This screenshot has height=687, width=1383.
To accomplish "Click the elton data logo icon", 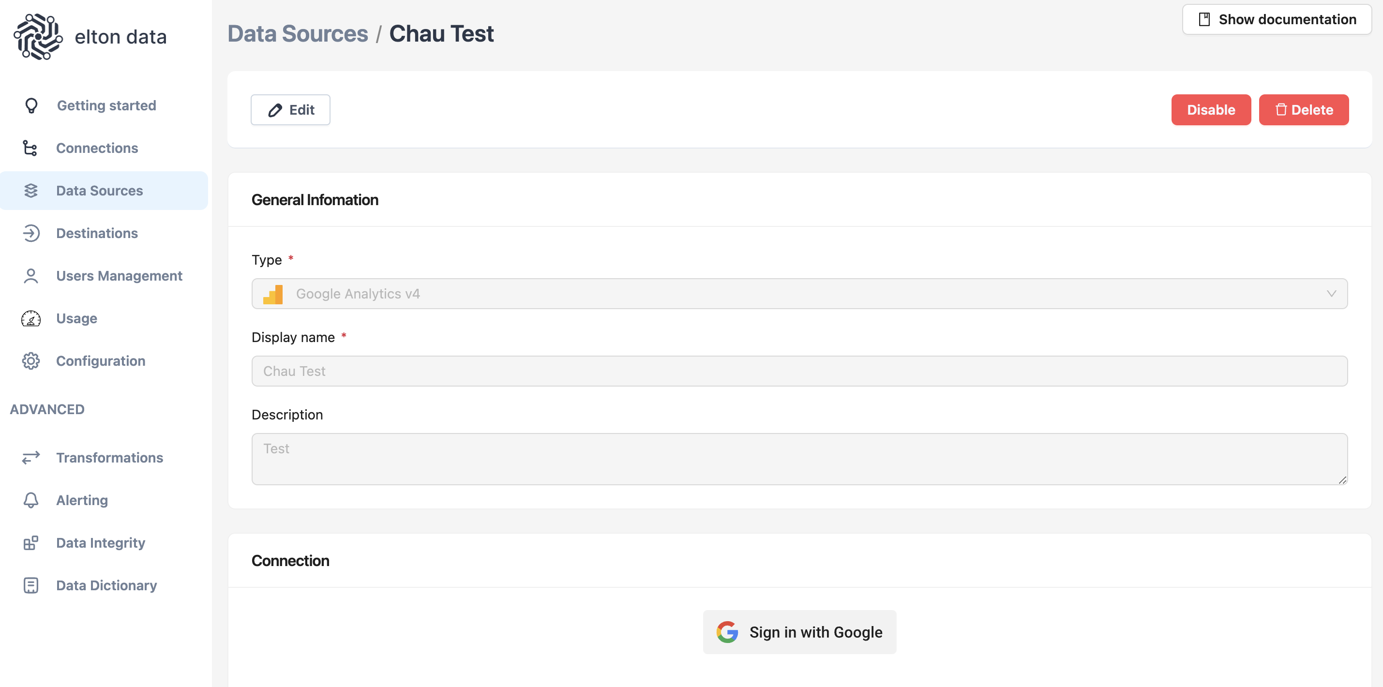I will coord(38,36).
